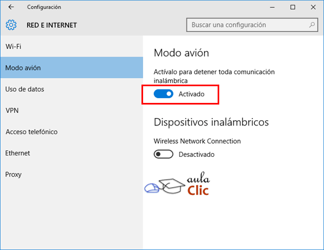The image size is (324, 250).
Task: Open the Wi-Fi settings section
Action: tap(13, 46)
